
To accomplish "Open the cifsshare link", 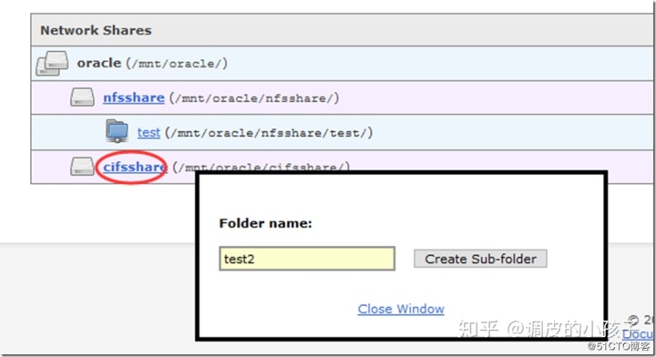I will click(x=135, y=167).
